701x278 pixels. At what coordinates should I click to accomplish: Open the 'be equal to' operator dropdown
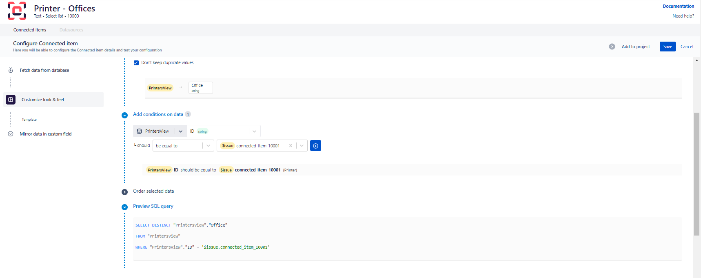pos(208,146)
